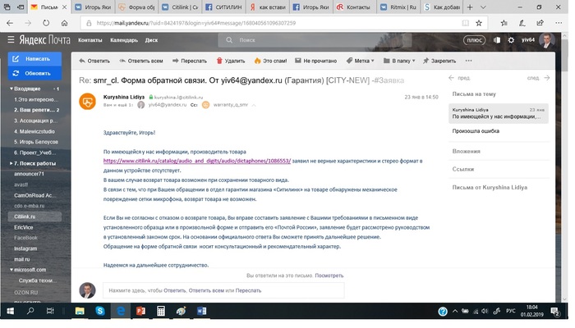Screen dimensions: 575x328
Task: Pin the message with Закрепить
Action: (439, 61)
